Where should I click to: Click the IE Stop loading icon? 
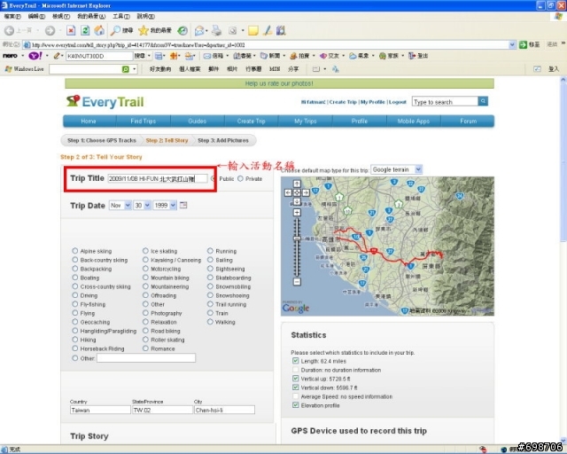(71, 31)
